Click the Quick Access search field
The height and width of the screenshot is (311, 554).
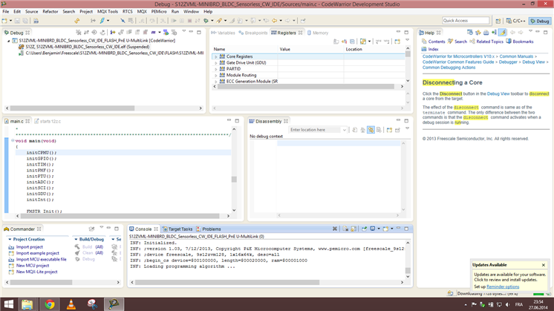pos(466,21)
